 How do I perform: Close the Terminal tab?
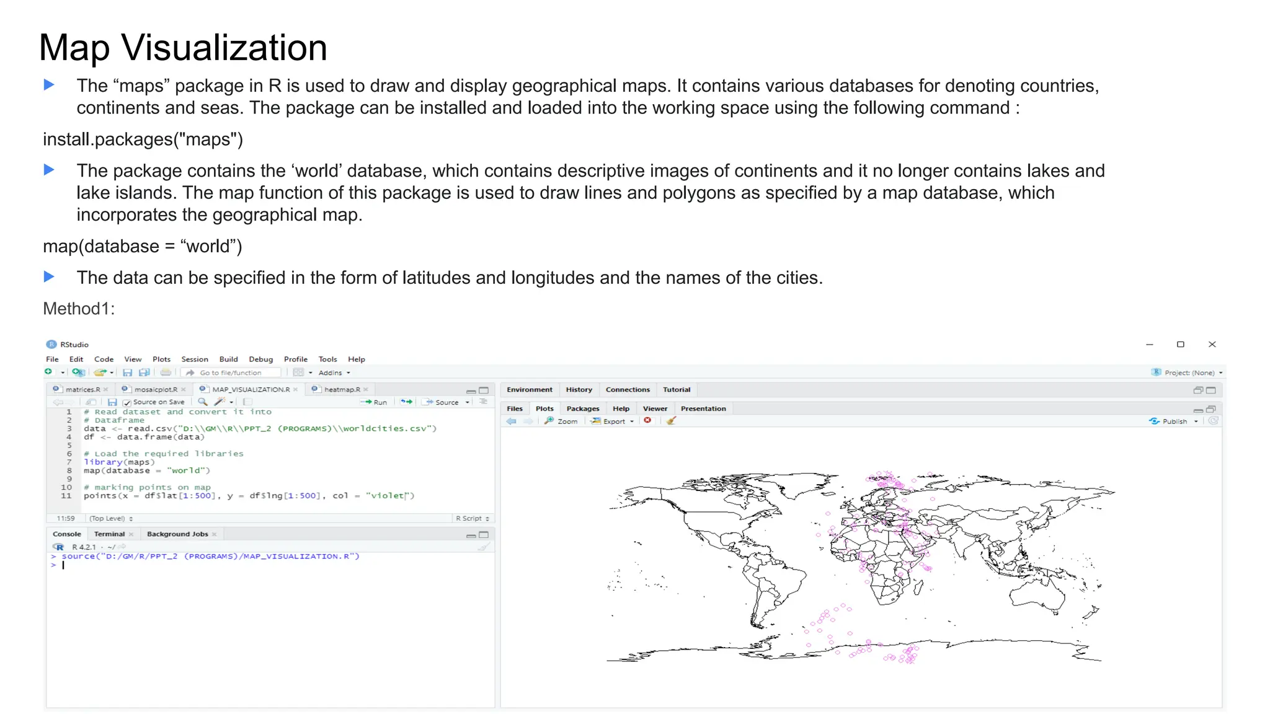point(131,534)
